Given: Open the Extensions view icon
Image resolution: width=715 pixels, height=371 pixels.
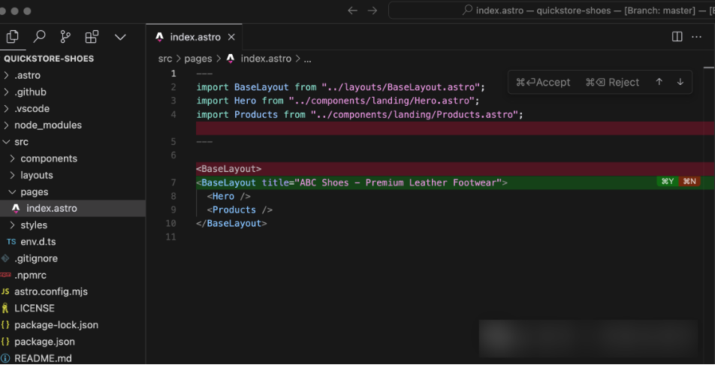Looking at the screenshot, I should [x=92, y=37].
